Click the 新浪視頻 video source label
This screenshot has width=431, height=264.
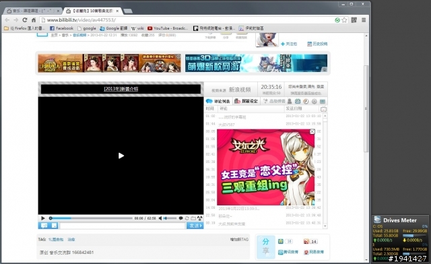tap(240, 90)
